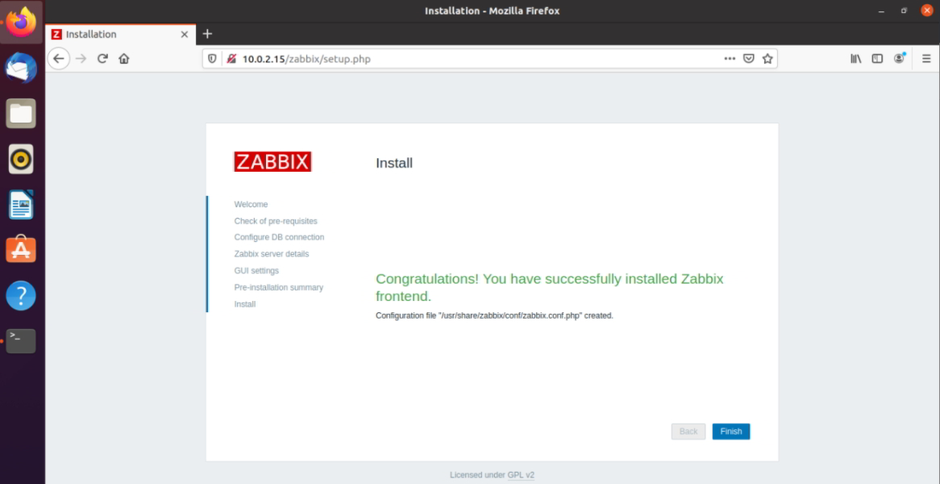The width and height of the screenshot is (940, 484).
Task: Click the Firefox Account profile icon
Action: pyautogui.click(x=898, y=58)
